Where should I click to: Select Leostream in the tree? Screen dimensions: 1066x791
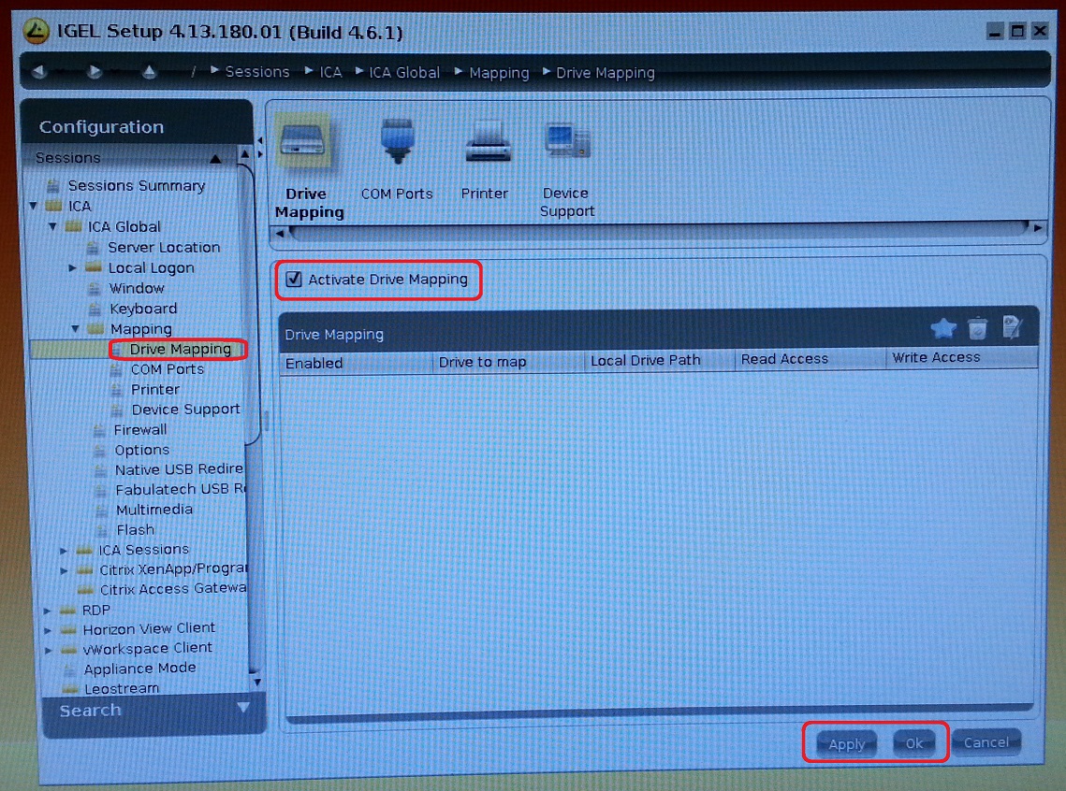(122, 688)
